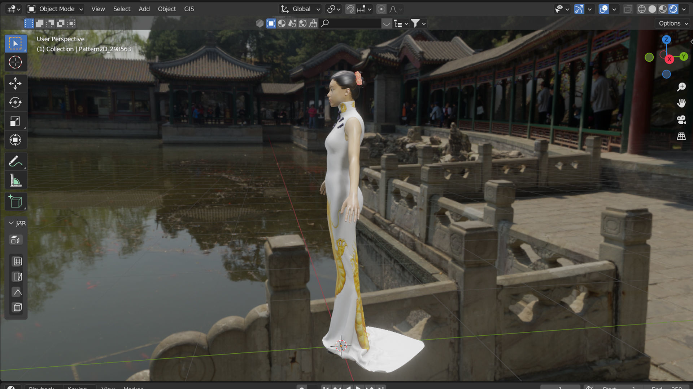Toggle X-Ray mode
Viewport: 693px width, 389px height.
(628, 9)
